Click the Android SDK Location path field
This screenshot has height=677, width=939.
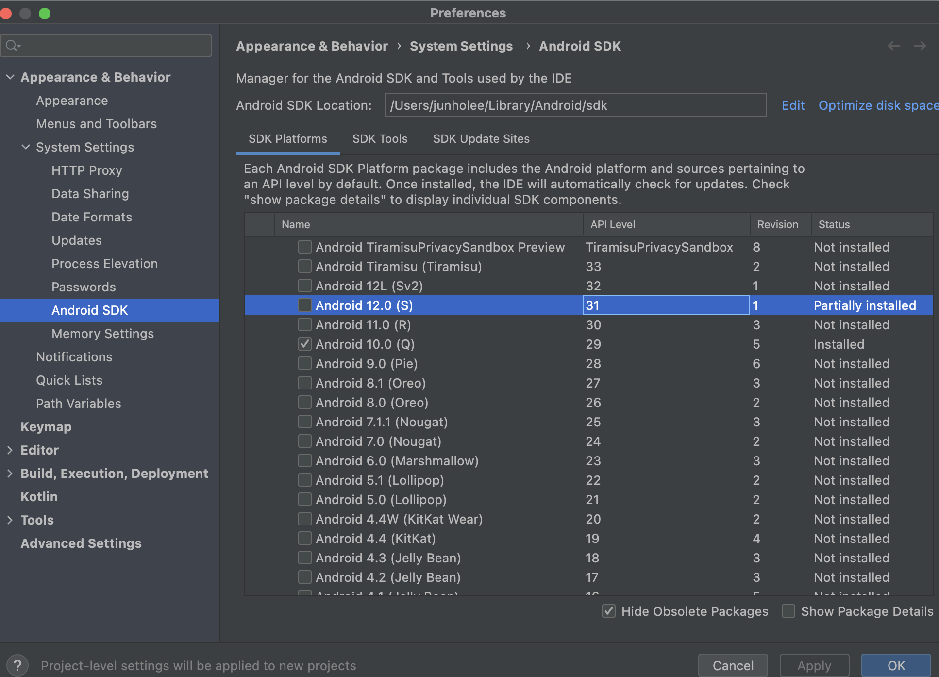click(575, 105)
